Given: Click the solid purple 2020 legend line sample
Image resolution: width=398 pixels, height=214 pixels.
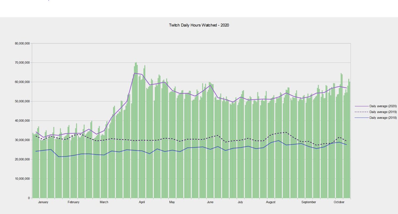Looking at the screenshot, I should [x=362, y=106].
